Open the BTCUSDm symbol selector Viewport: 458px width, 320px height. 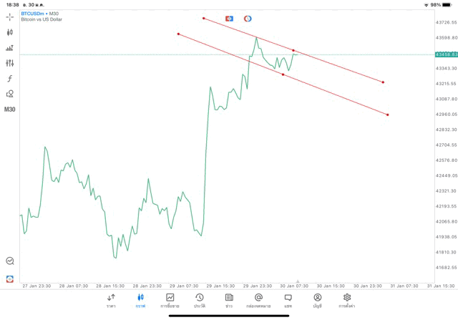click(40, 14)
